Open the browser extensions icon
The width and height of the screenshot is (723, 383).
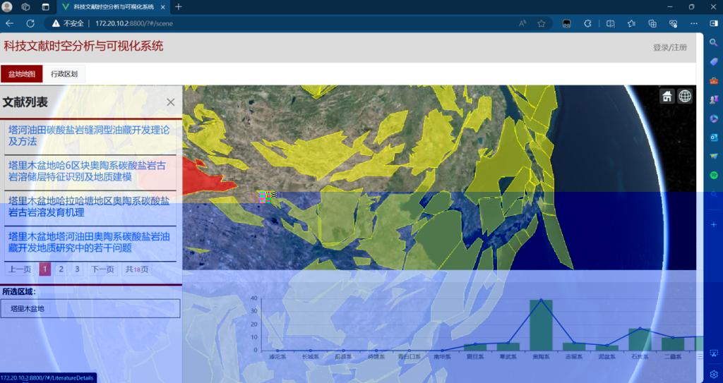click(x=587, y=23)
